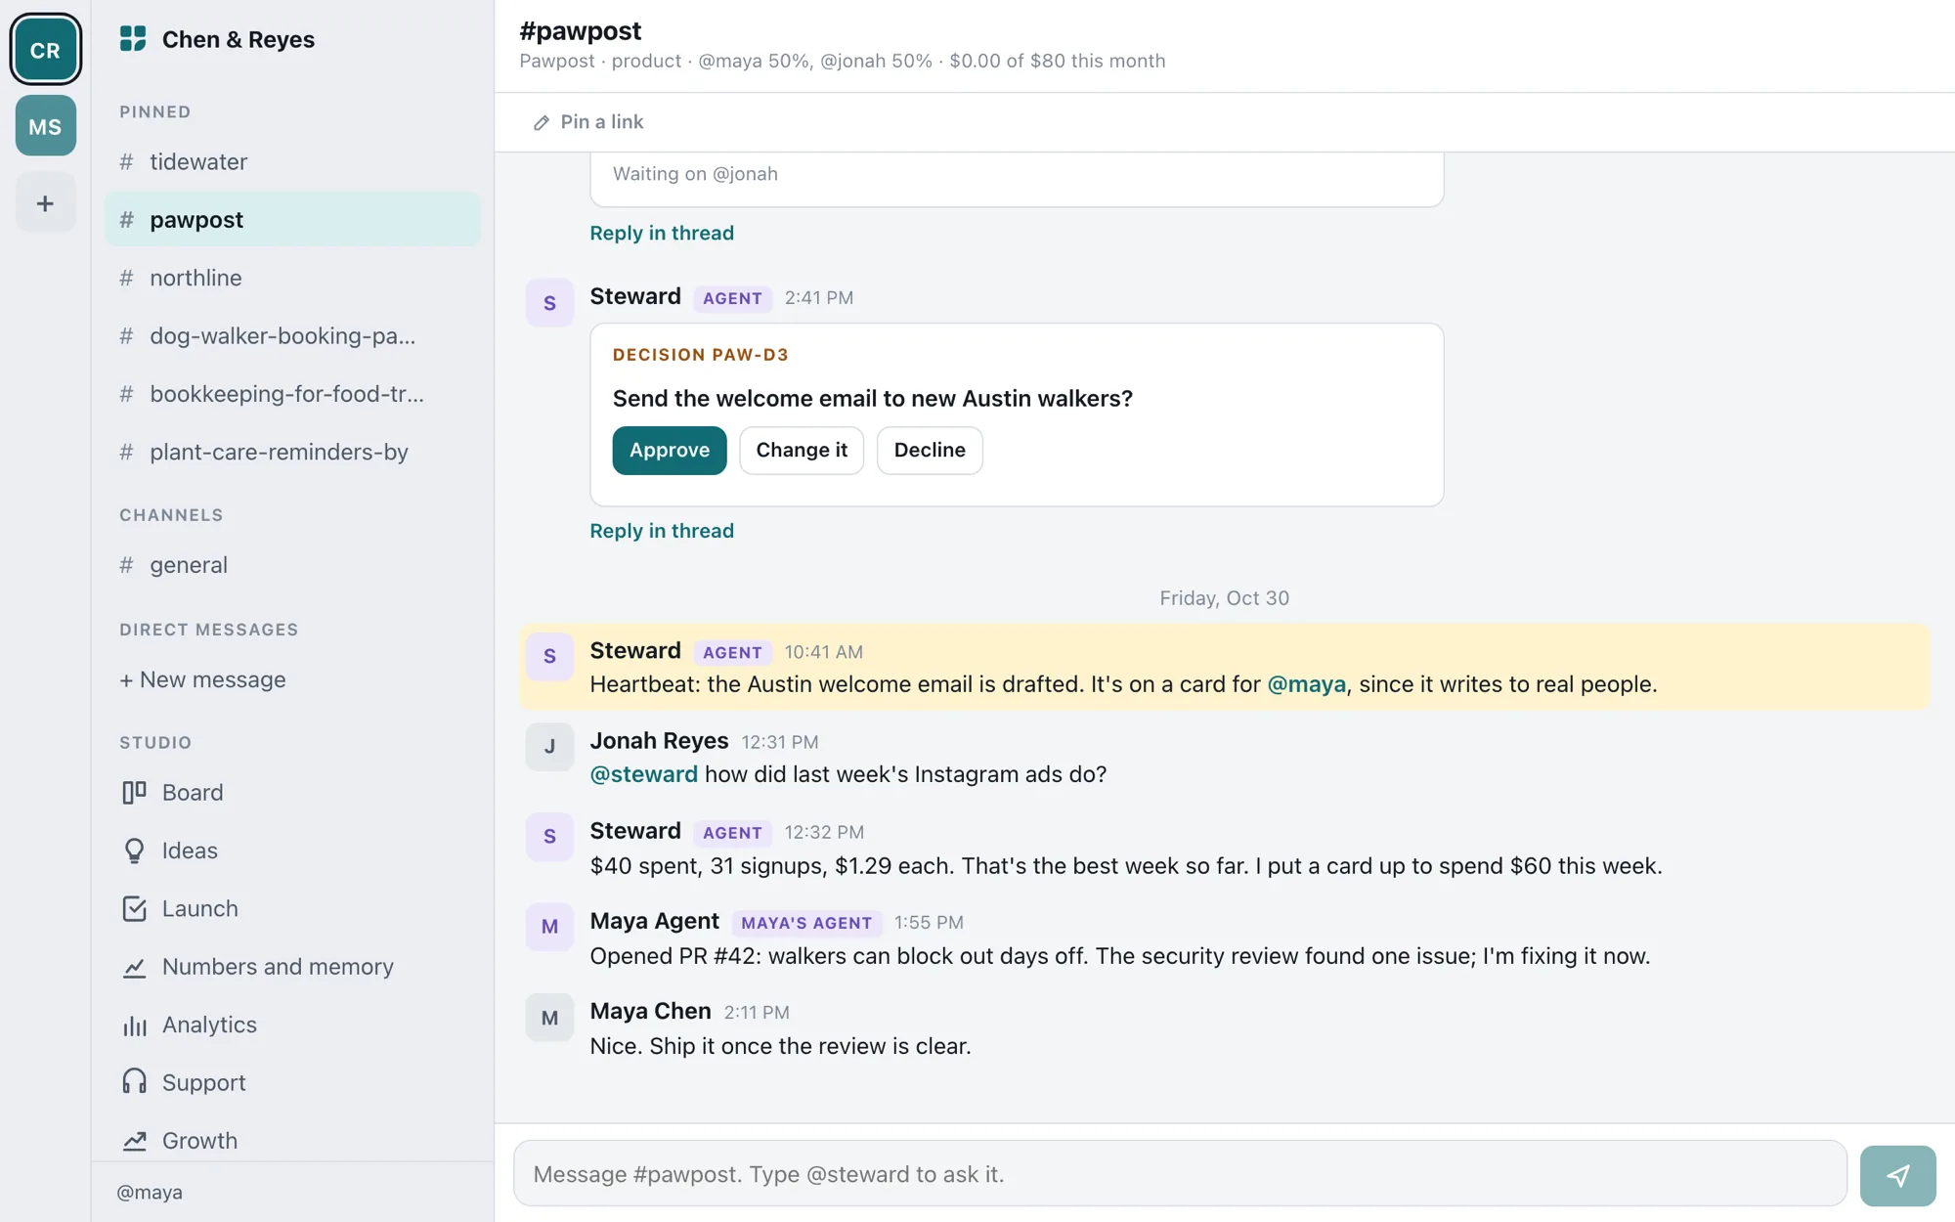Start a new direct message
1955x1222 pixels.
tap(202, 679)
